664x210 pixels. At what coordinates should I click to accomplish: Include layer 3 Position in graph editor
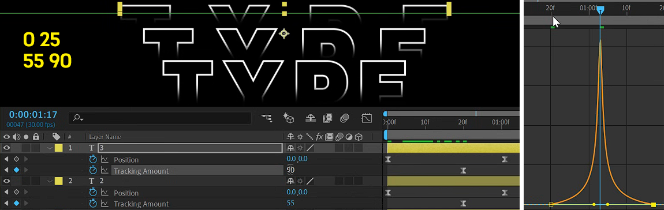click(x=105, y=160)
